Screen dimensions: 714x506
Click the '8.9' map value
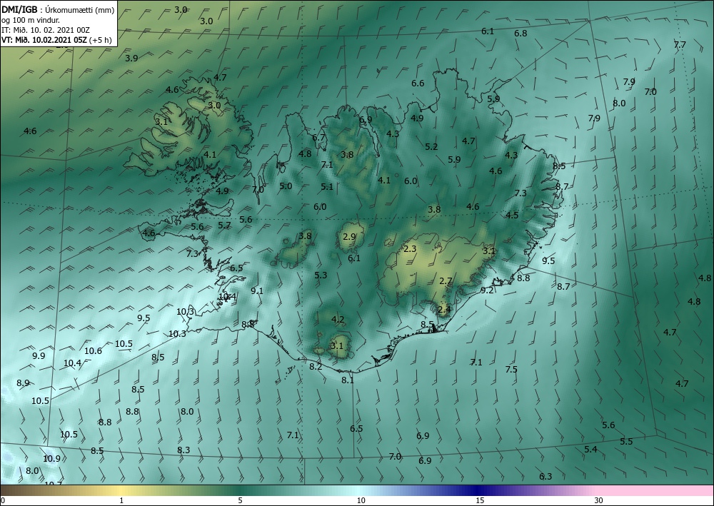(x=24, y=383)
